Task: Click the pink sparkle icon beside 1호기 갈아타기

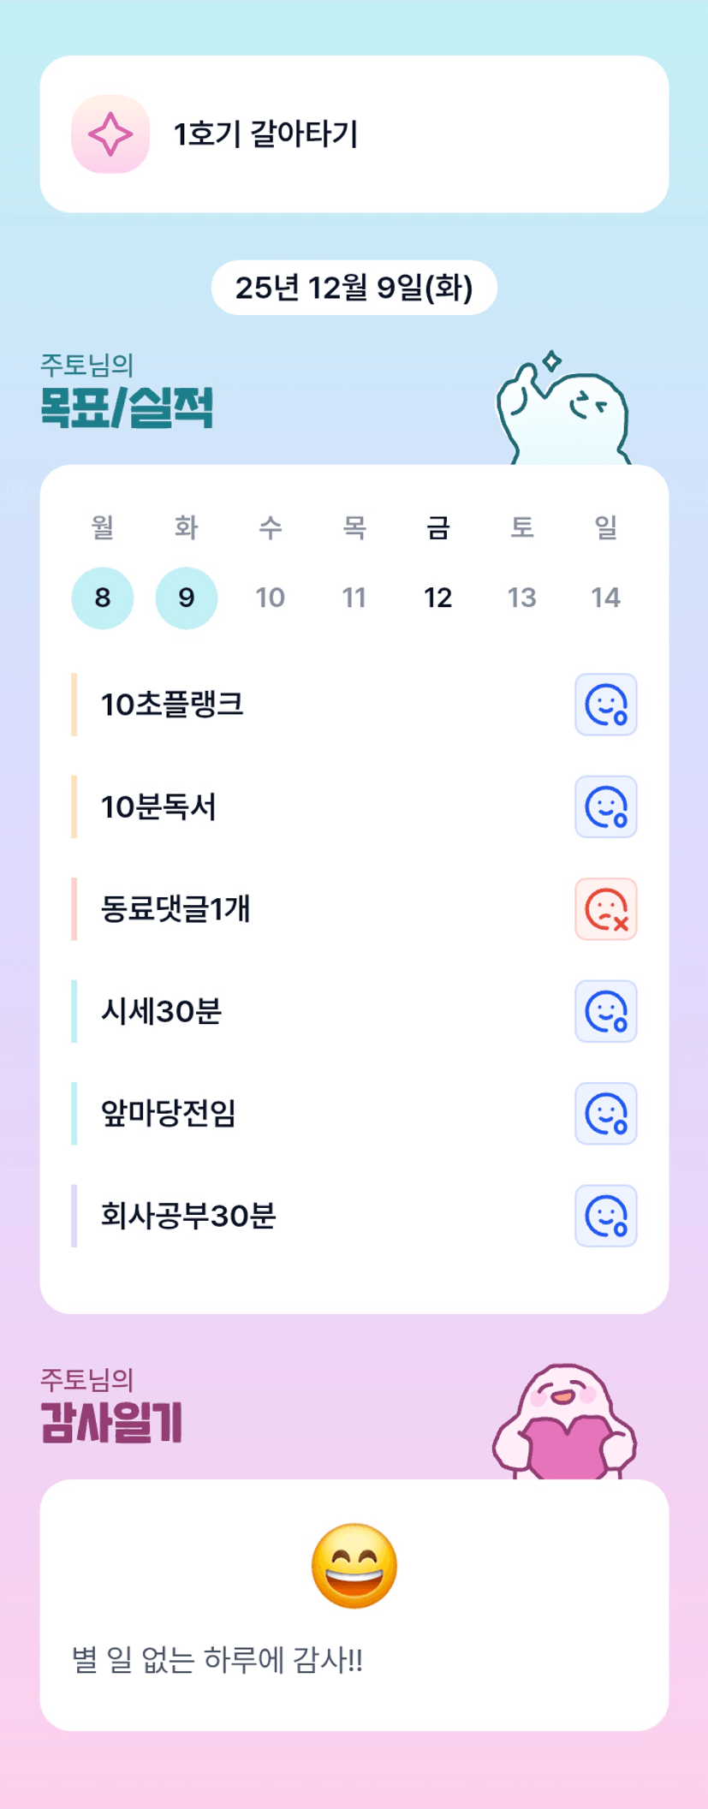Action: coord(110,134)
